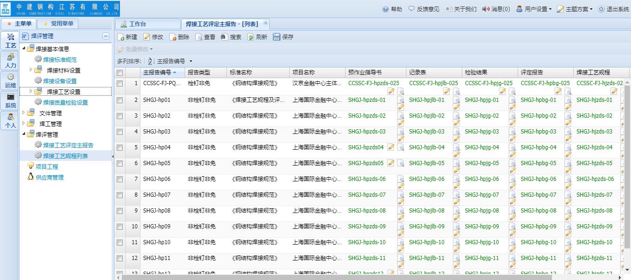
Task: Collapse the 焊接基本信息 tree node
Action: [25, 49]
